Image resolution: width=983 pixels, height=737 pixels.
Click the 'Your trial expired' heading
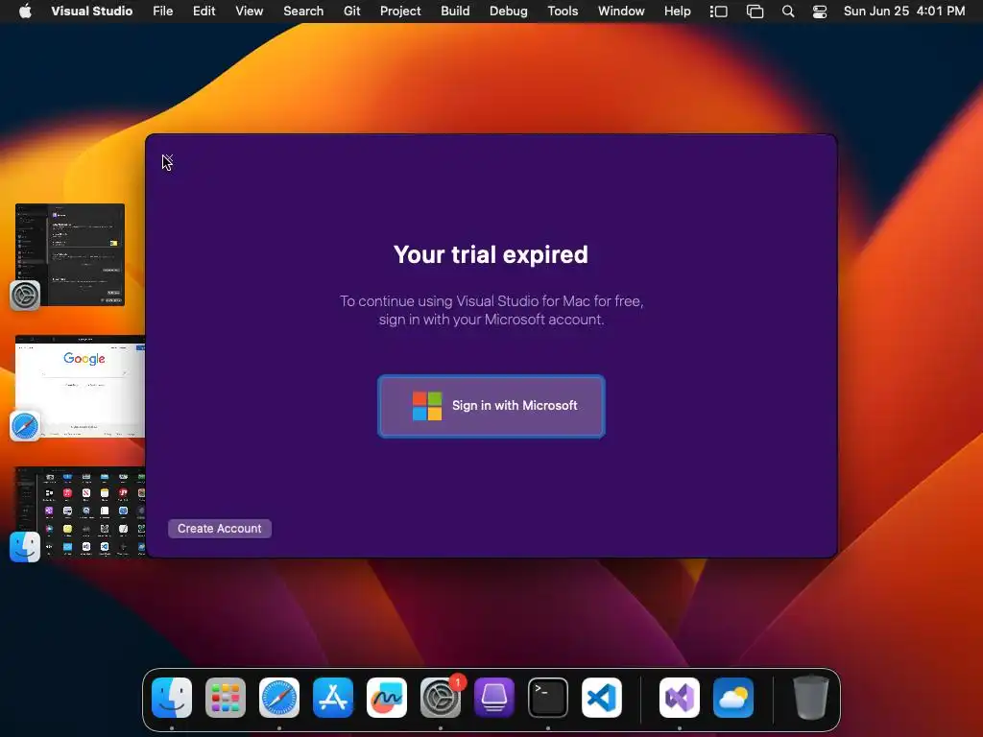tap(491, 254)
